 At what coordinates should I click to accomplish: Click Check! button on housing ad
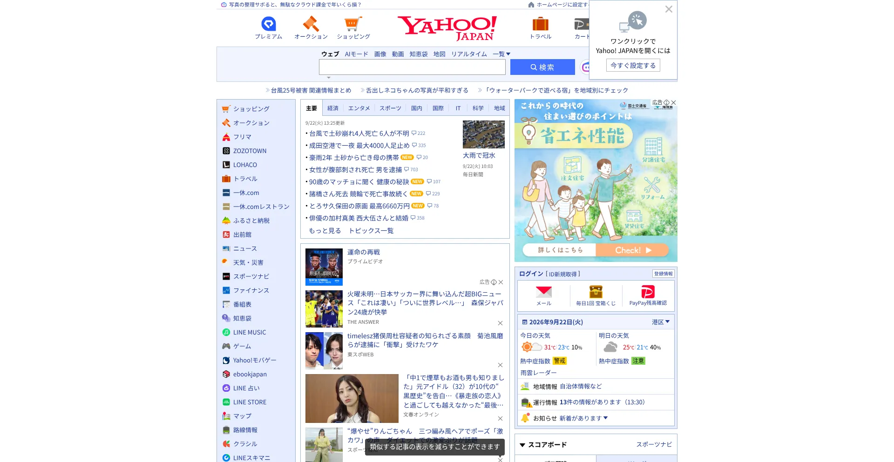[x=633, y=250]
